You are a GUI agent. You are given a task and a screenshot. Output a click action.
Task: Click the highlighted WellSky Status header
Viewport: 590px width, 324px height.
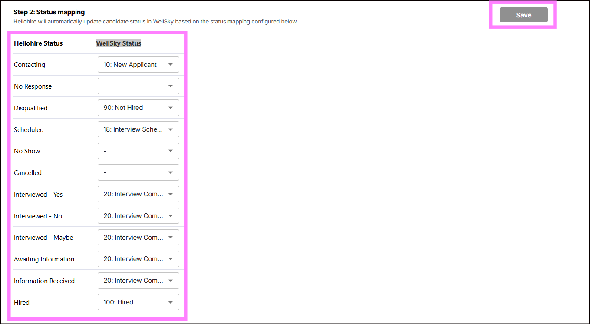(x=119, y=43)
